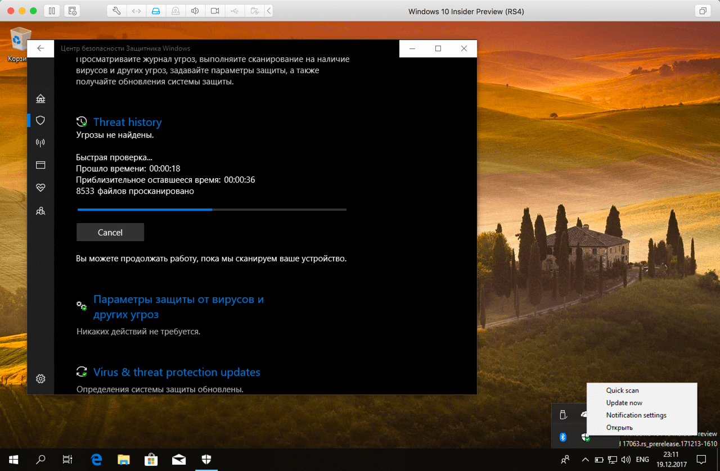Click the CD/DVD drive toolbar icon
Viewport: 720px width, 471px height.
[x=176, y=11]
